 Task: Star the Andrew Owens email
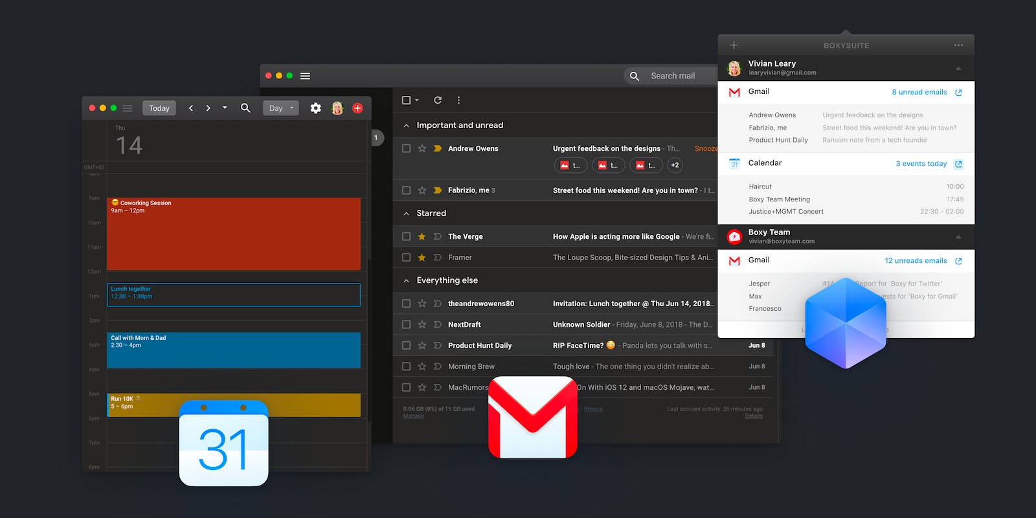pos(422,148)
